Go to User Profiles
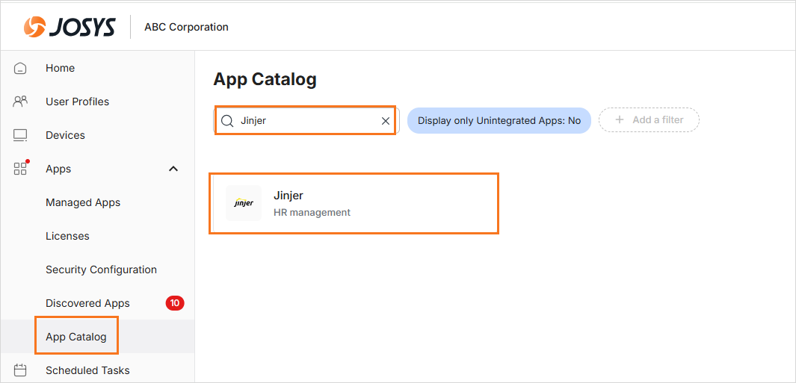This screenshot has width=796, height=383. [x=77, y=102]
